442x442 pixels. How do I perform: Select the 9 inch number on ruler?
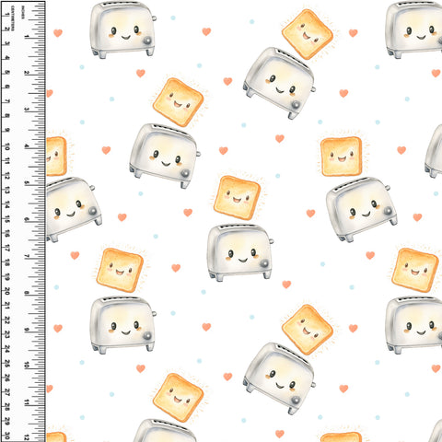(27, 330)
